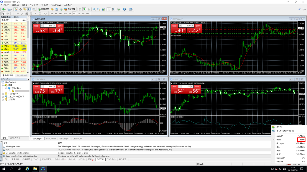Select the active H4 timeframe button
Viewport: 307px width, 172px height.
click(x=74, y=14)
